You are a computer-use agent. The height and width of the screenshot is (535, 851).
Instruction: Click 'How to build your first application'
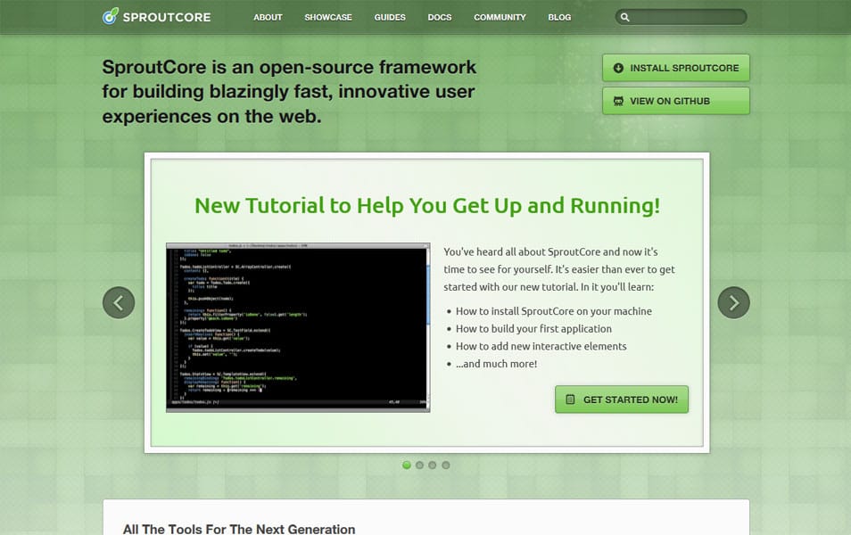coord(533,329)
